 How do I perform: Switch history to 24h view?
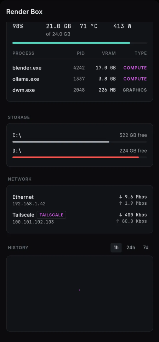[131, 248]
